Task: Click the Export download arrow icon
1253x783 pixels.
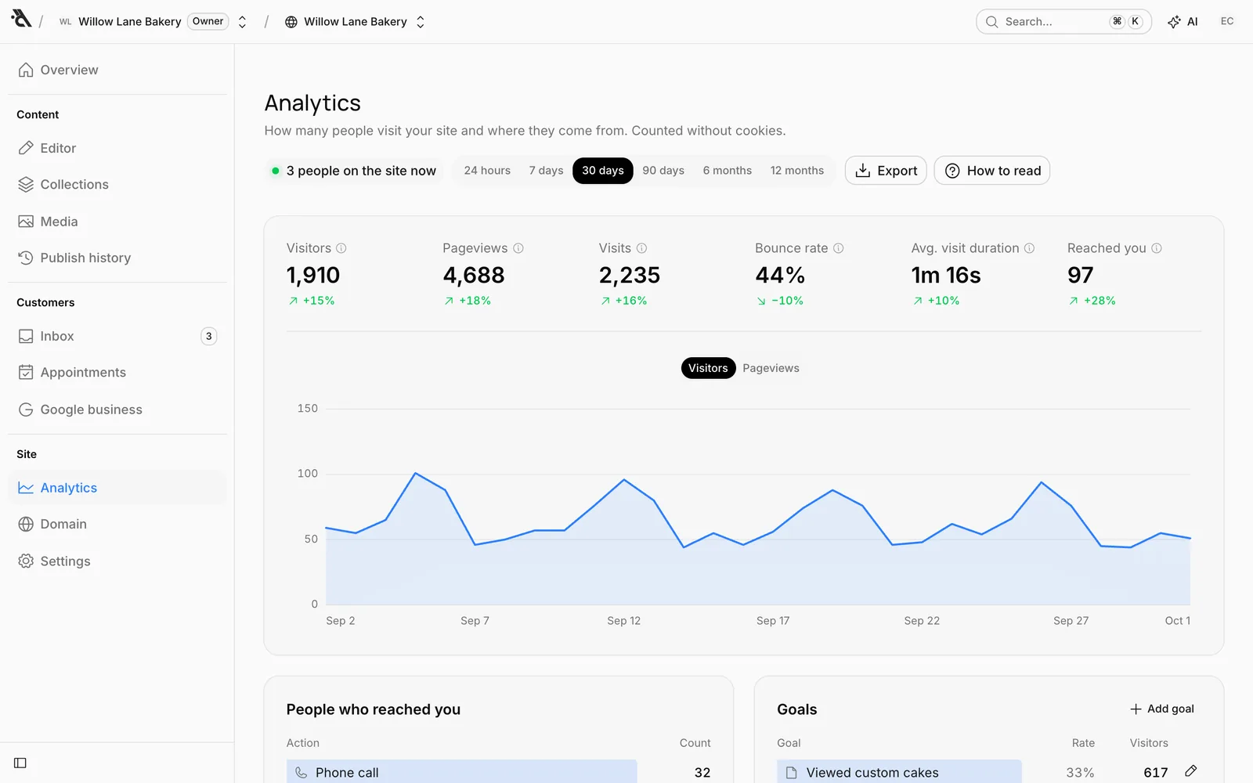Action: 863,171
